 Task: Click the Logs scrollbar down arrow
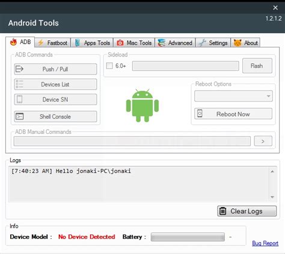(x=272, y=197)
